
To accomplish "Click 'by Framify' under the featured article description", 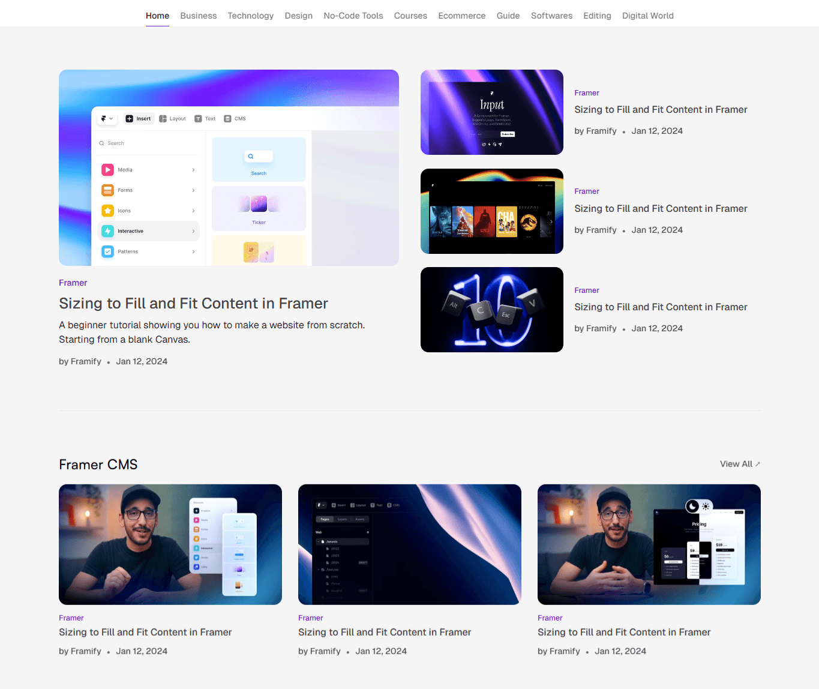I will coord(80,361).
